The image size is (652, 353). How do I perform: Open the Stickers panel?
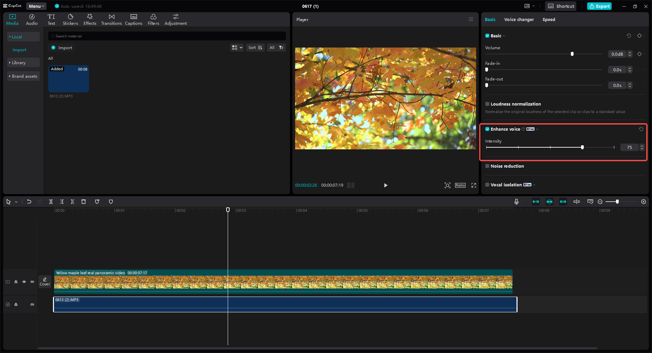(x=70, y=19)
